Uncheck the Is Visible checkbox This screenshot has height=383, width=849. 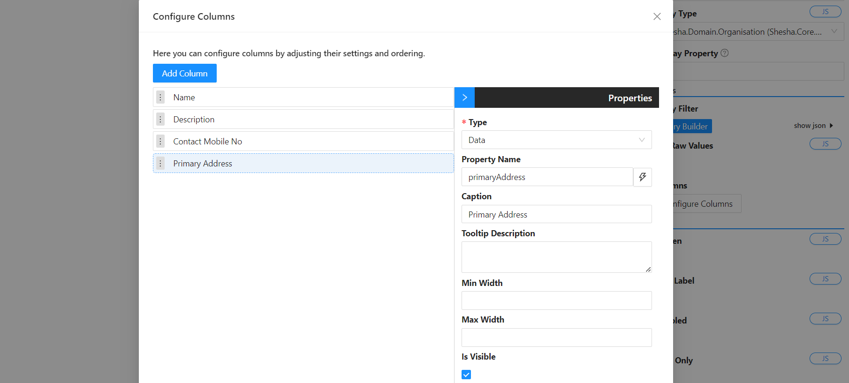466,375
